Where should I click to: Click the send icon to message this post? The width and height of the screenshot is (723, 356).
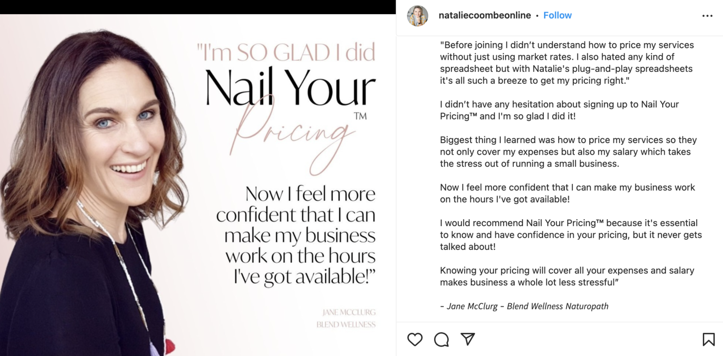point(467,339)
